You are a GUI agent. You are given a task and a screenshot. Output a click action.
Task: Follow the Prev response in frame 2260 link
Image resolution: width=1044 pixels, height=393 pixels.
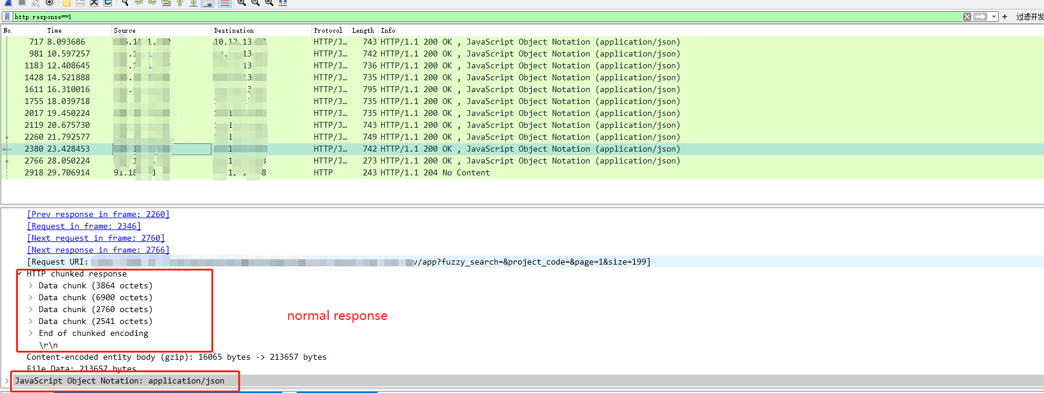click(x=98, y=214)
